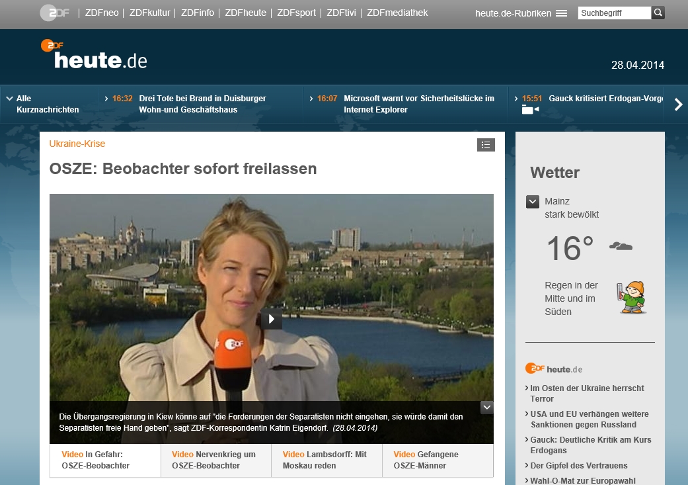This screenshot has height=485, width=688.
Task: Open the ZDFheute link
Action: 245,13
